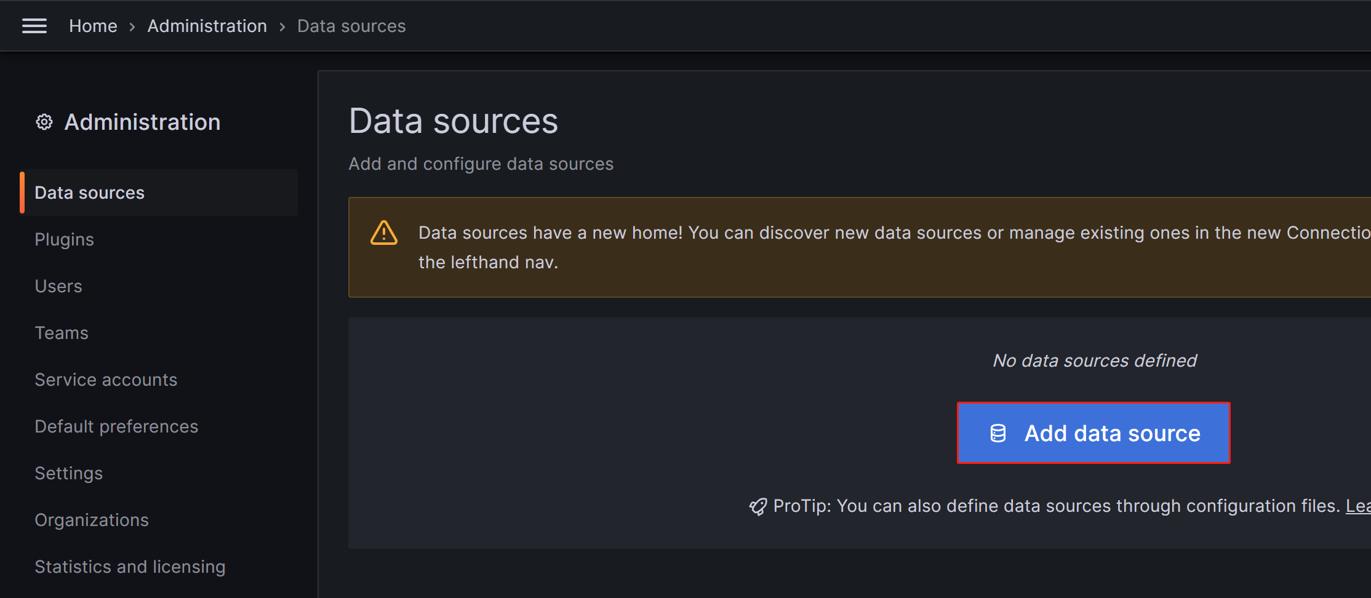Click the database icon in Add button
This screenshot has height=598, width=1371.
pos(997,434)
